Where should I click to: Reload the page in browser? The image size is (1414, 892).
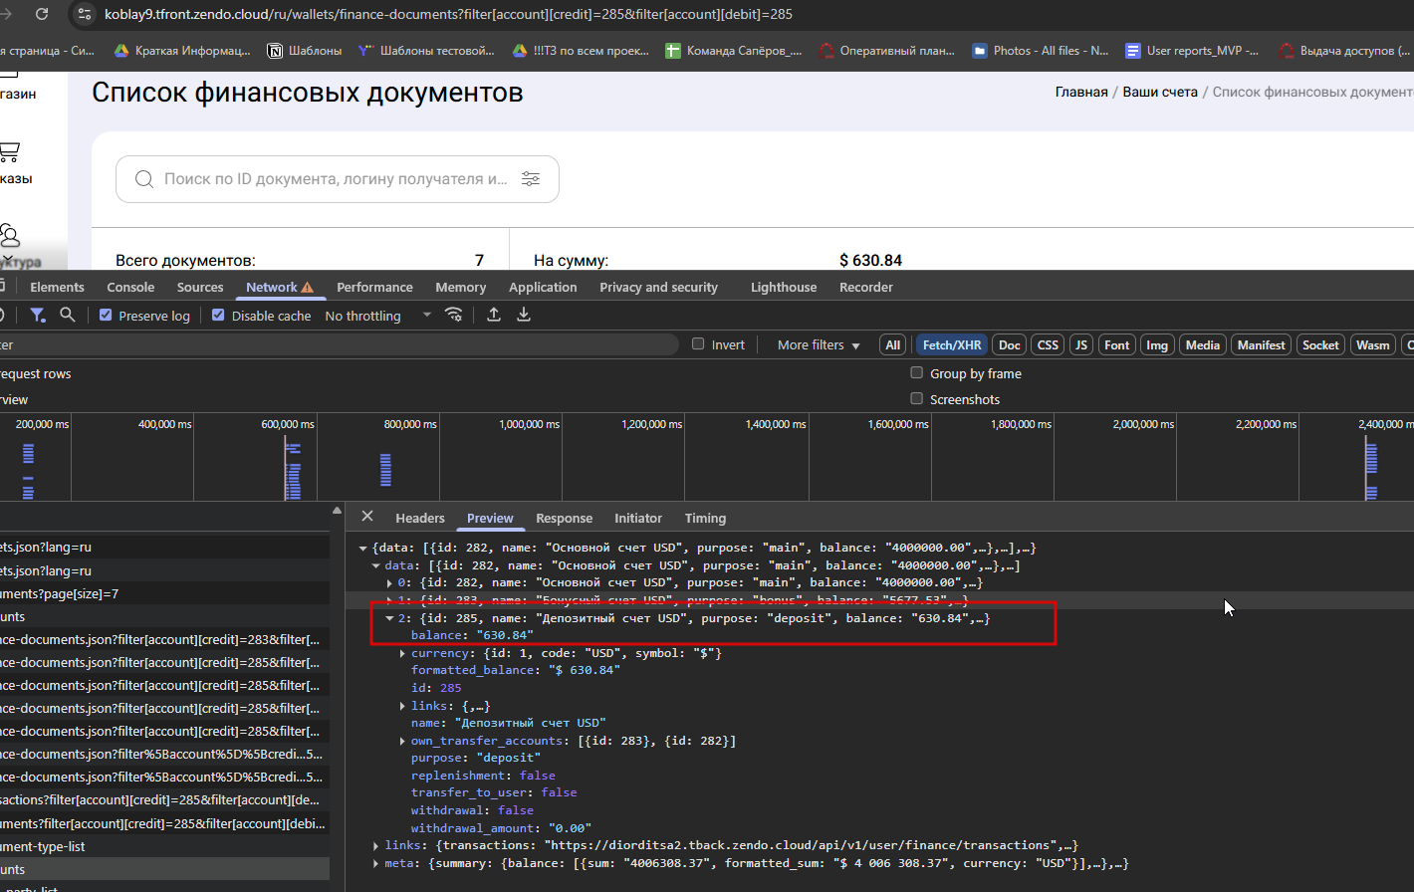pos(42,14)
